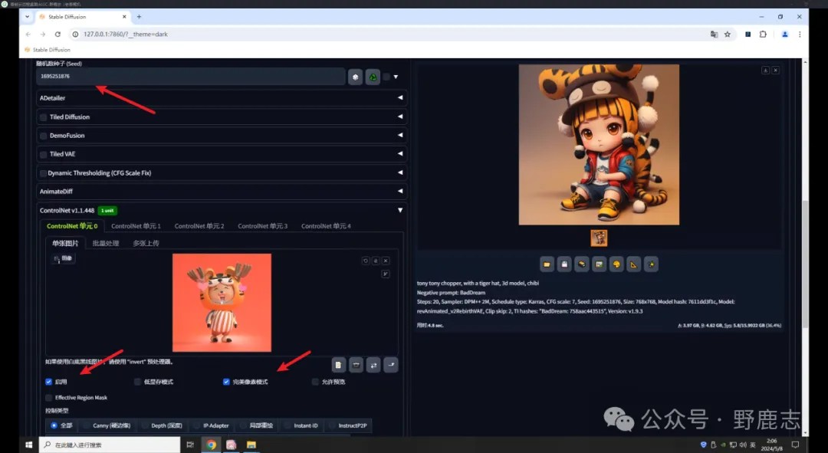The height and width of the screenshot is (453, 828).
Task: Expand the Tiled Diffusion section arrow
Action: click(x=399, y=117)
